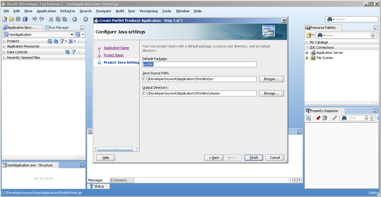Click the New gallery toolbar icon
Screen dimensions: 381x197
tap(5, 19)
